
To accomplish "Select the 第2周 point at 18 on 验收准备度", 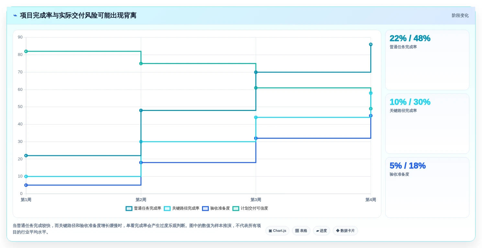I will pyautogui.click(x=141, y=163).
